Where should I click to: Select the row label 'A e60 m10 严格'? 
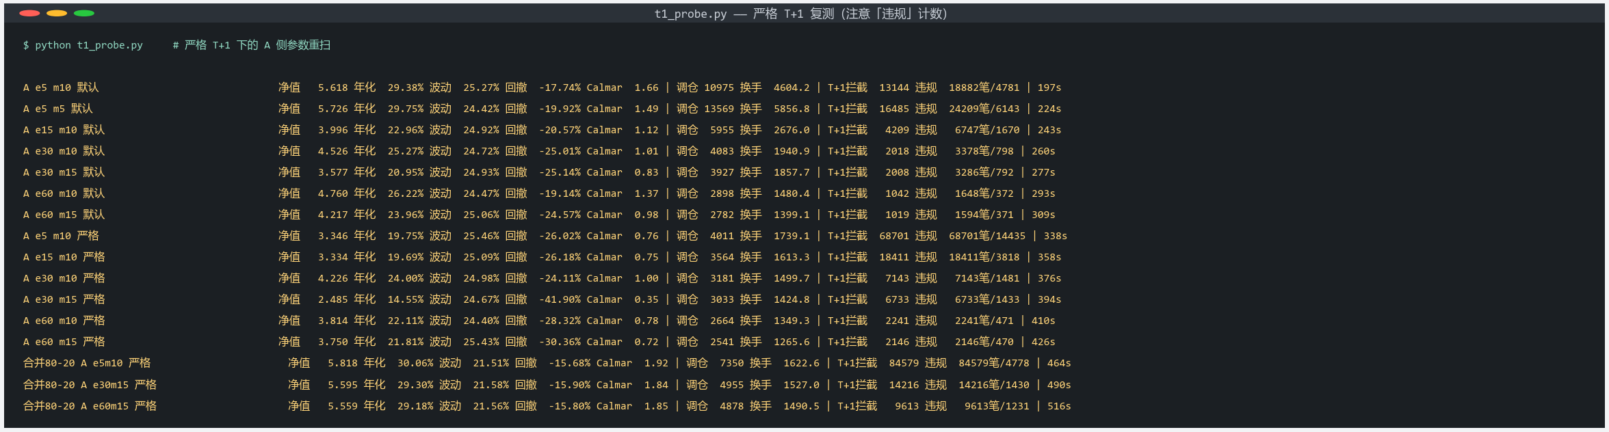[64, 321]
